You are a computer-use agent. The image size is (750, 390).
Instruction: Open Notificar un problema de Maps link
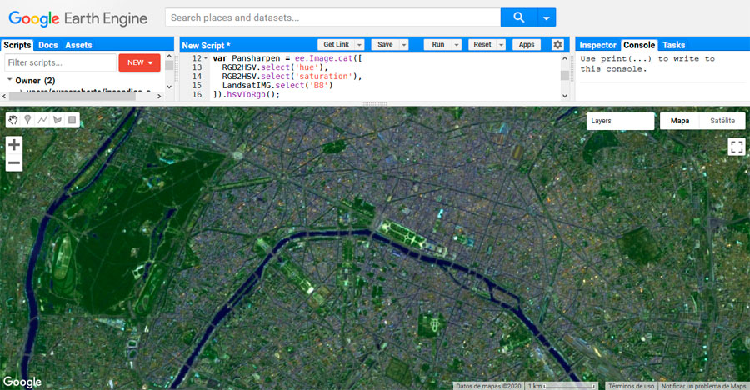[x=703, y=386]
